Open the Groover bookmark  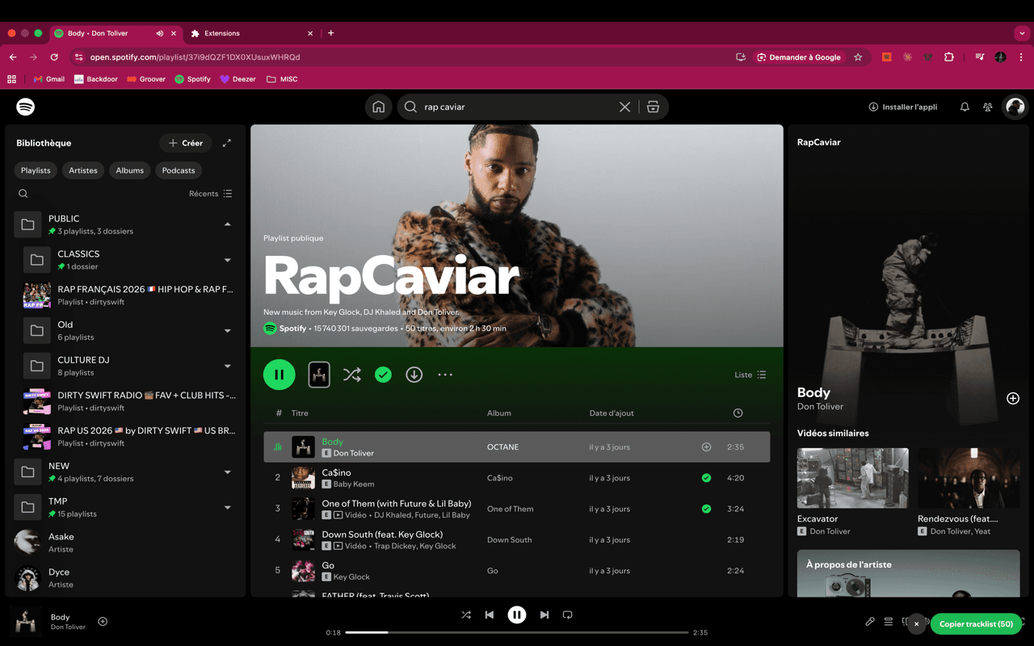[x=146, y=79]
